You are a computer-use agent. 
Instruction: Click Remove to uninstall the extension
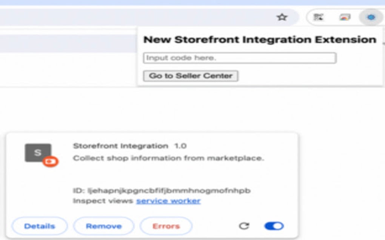point(103,226)
